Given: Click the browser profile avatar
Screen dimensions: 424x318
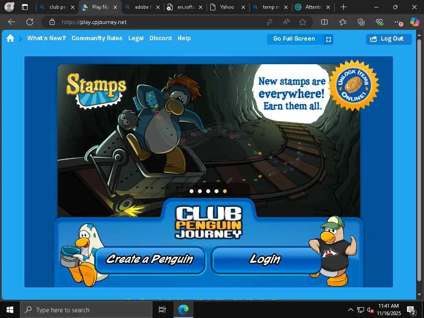Looking at the screenshot, I should pos(9,7).
